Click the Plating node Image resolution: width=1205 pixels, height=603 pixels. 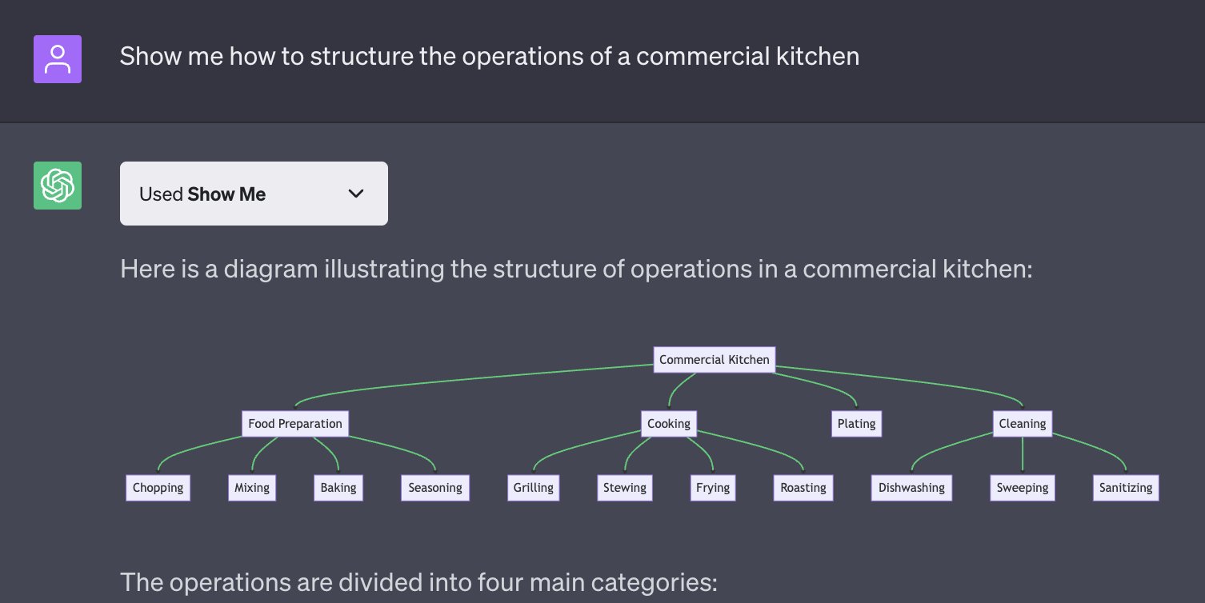point(857,424)
